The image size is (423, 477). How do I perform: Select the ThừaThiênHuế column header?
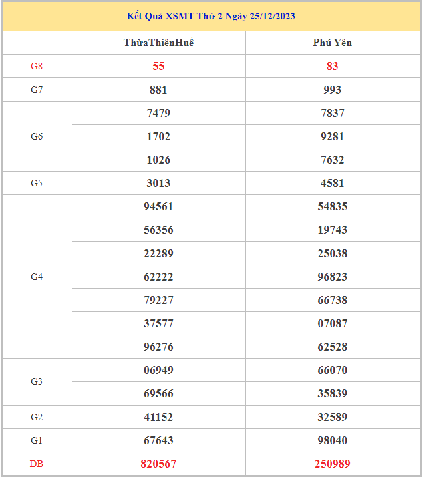pos(159,43)
